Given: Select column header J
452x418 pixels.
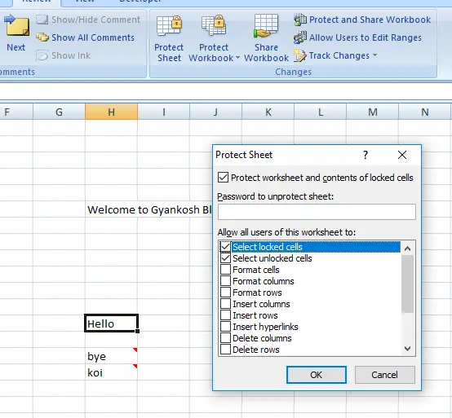Looking at the screenshot, I should click(x=215, y=112).
